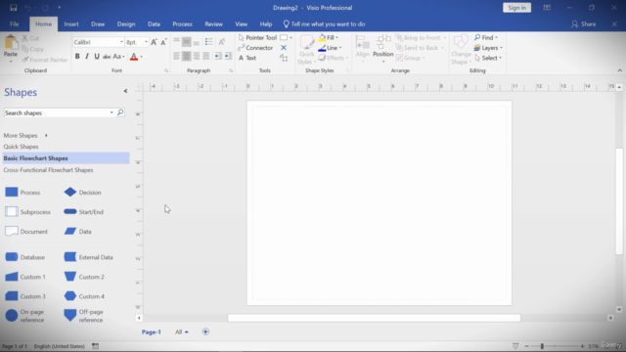Image resolution: width=626 pixels, height=352 pixels.
Task: Click the Undo arrow in quick access
Action: (27, 8)
